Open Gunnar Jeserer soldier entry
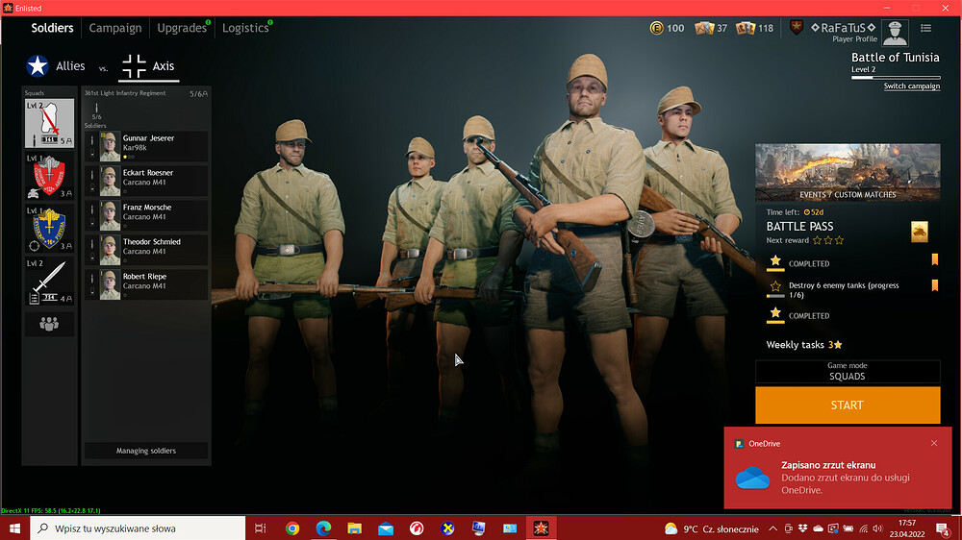Image resolution: width=962 pixels, height=540 pixels. click(x=146, y=146)
